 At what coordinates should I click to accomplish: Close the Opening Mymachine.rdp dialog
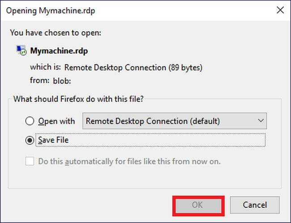point(280,10)
